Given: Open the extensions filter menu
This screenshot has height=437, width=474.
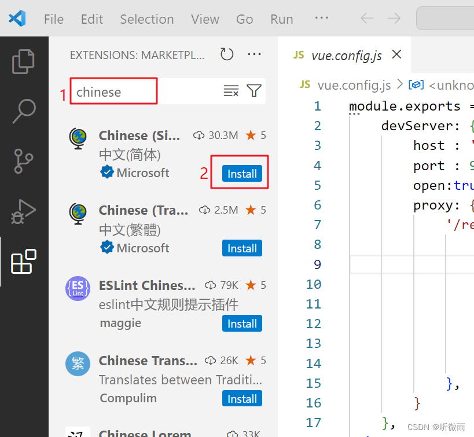Looking at the screenshot, I should (x=254, y=91).
